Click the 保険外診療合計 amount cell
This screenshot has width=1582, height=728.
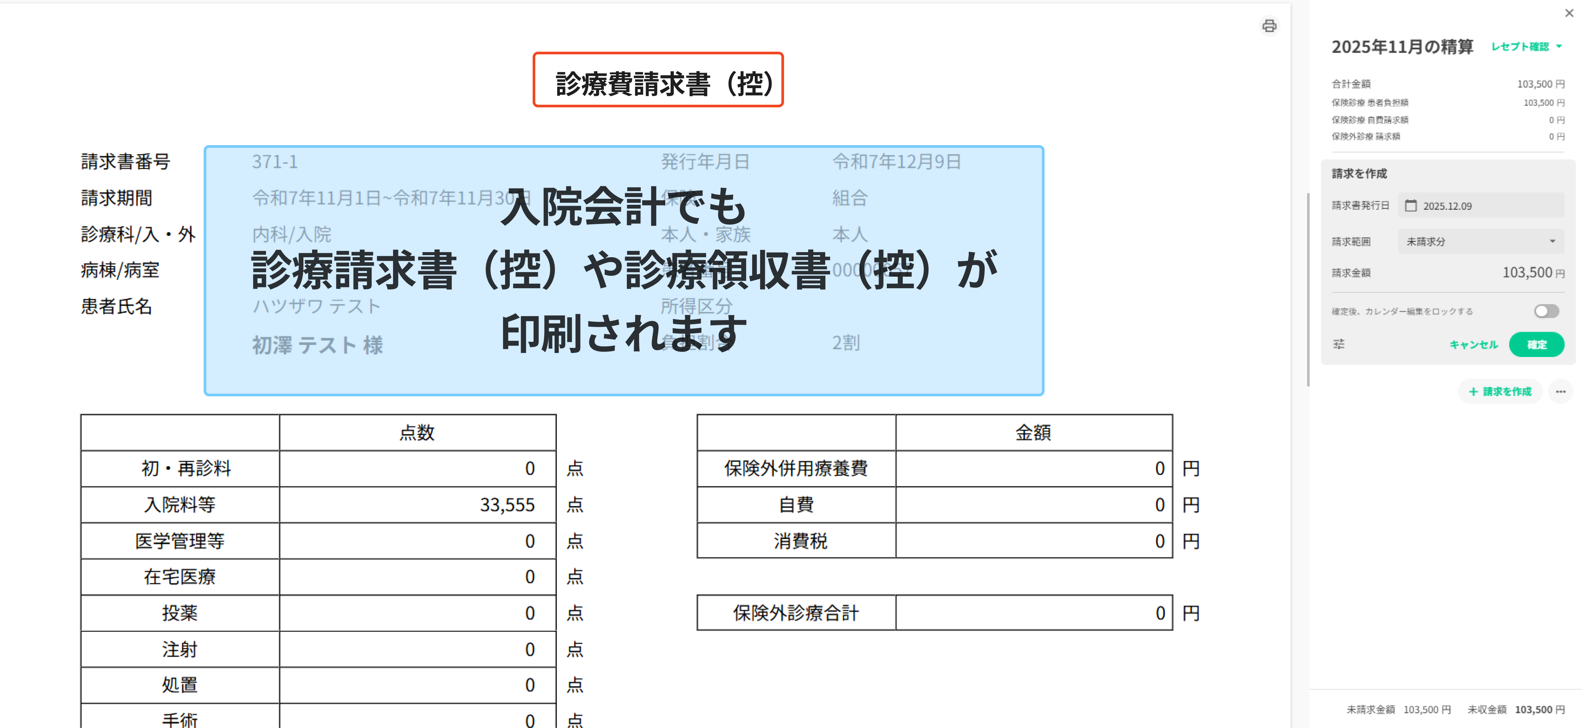pos(1033,613)
